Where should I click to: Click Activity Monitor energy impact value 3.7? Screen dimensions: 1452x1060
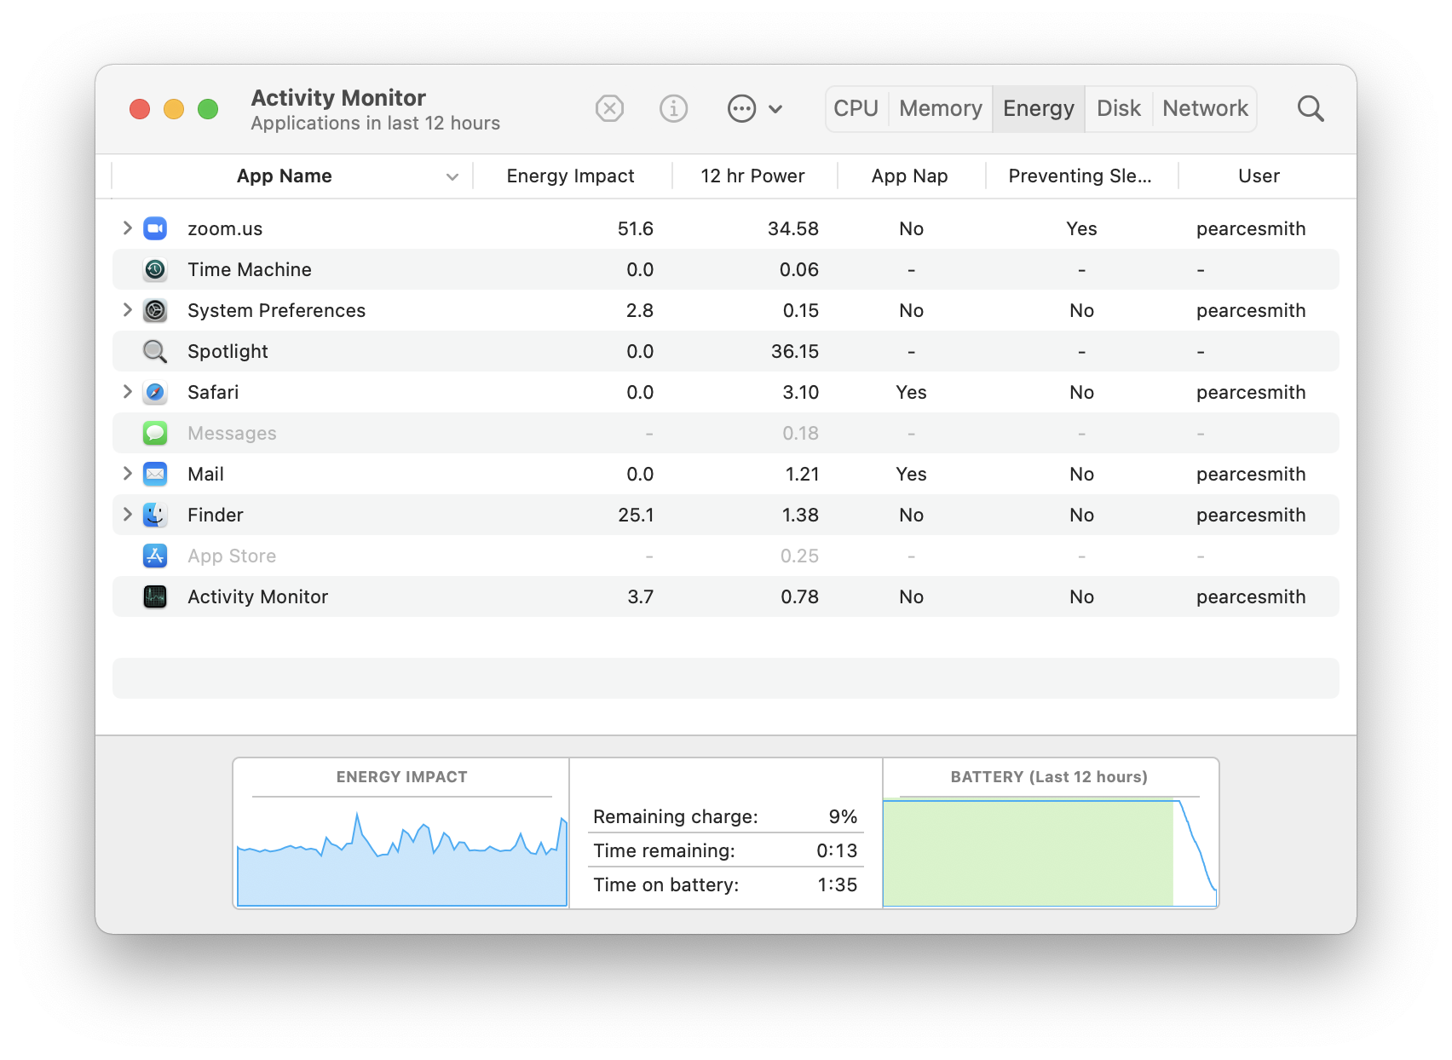click(641, 596)
